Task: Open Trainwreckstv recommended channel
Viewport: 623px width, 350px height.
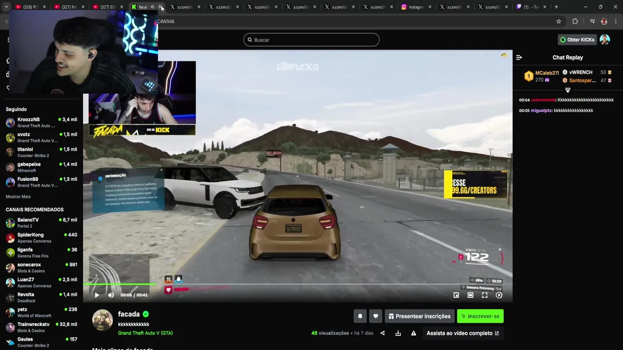Action: coord(41,327)
